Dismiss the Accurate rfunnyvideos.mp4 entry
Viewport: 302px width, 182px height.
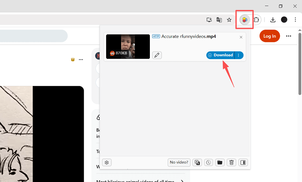(241, 37)
